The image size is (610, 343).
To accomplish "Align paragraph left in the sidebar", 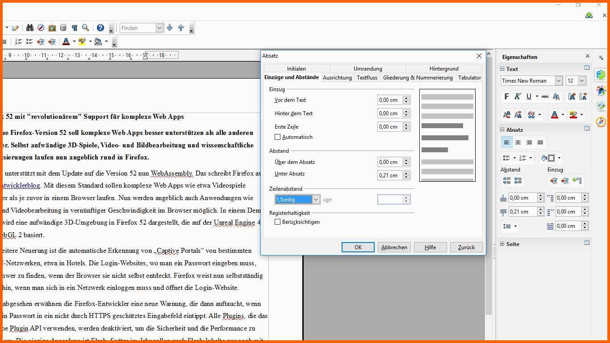I will click(x=507, y=142).
